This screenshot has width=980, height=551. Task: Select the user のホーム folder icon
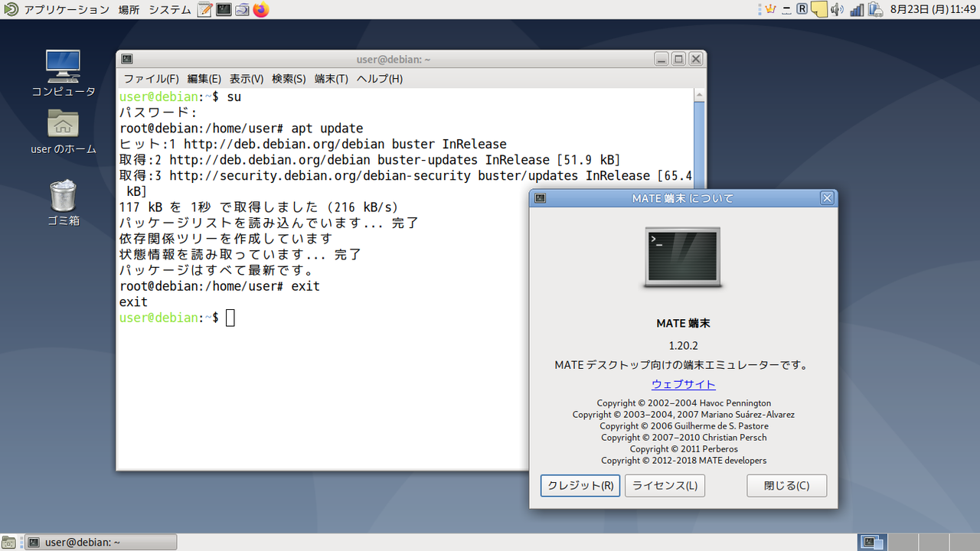pyautogui.click(x=64, y=132)
